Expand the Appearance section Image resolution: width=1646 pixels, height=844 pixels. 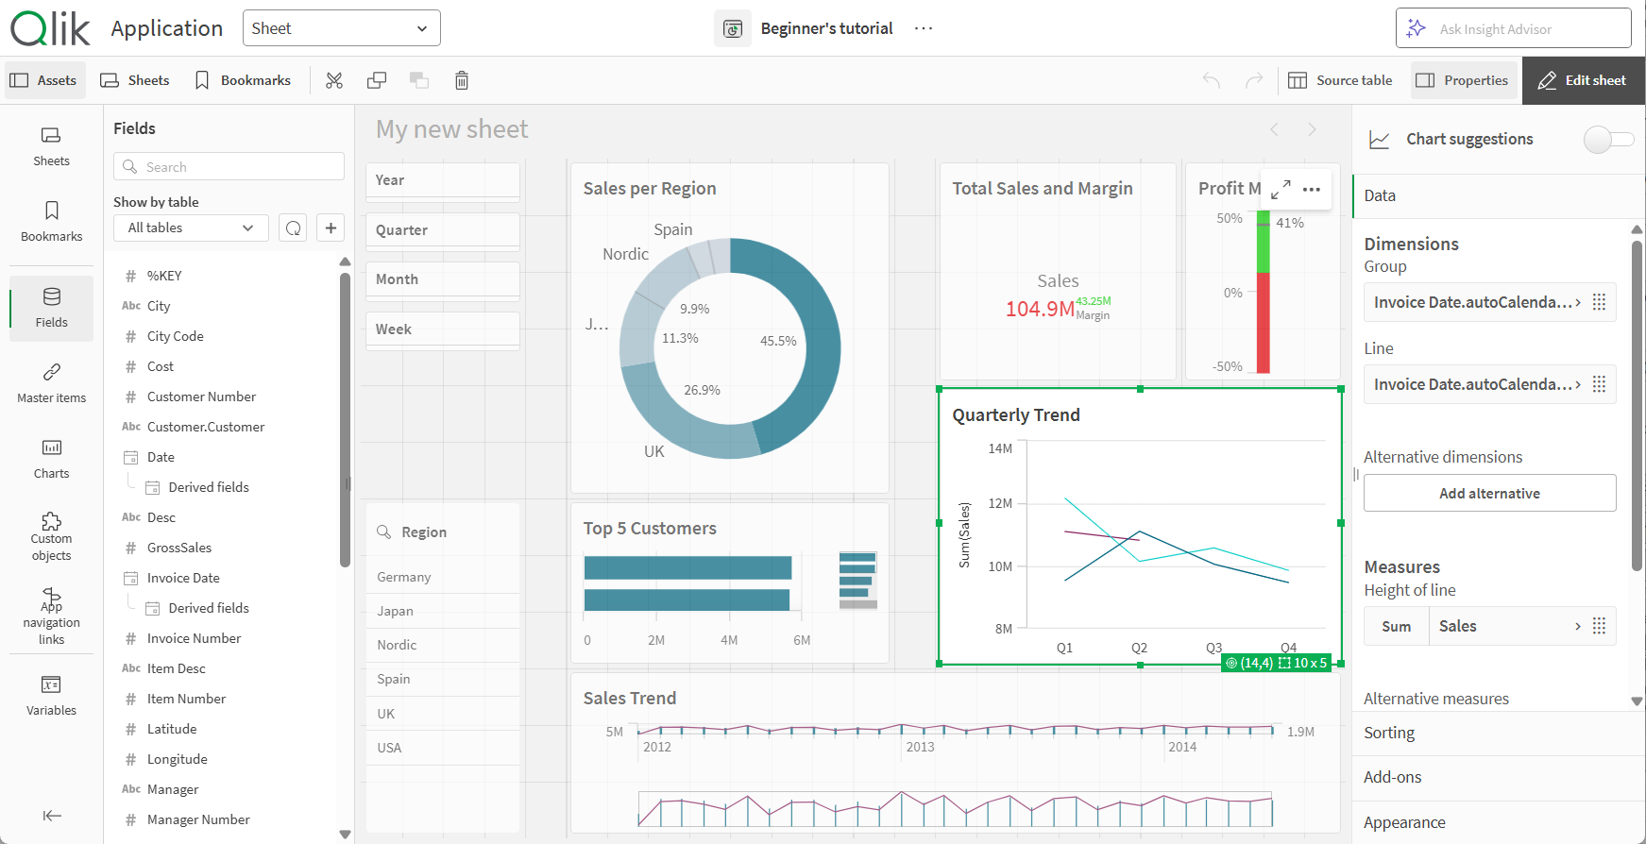1498,822
